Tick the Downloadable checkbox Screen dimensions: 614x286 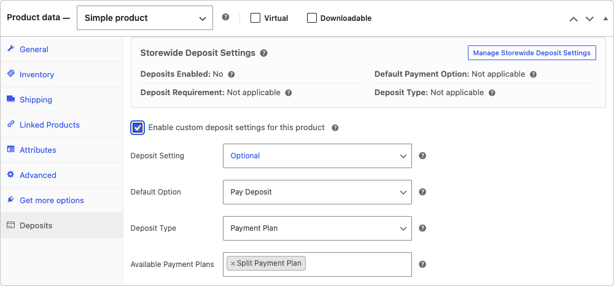pyautogui.click(x=312, y=18)
